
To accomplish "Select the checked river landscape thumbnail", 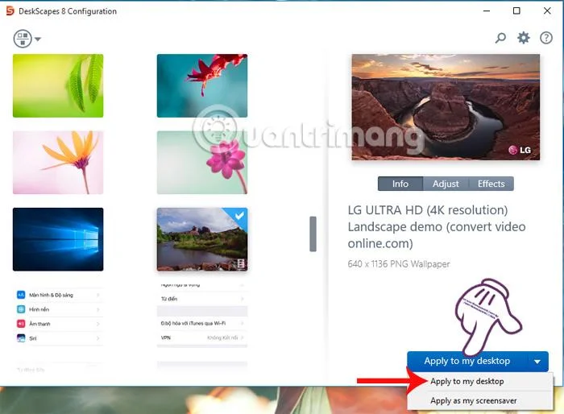I will [x=202, y=239].
